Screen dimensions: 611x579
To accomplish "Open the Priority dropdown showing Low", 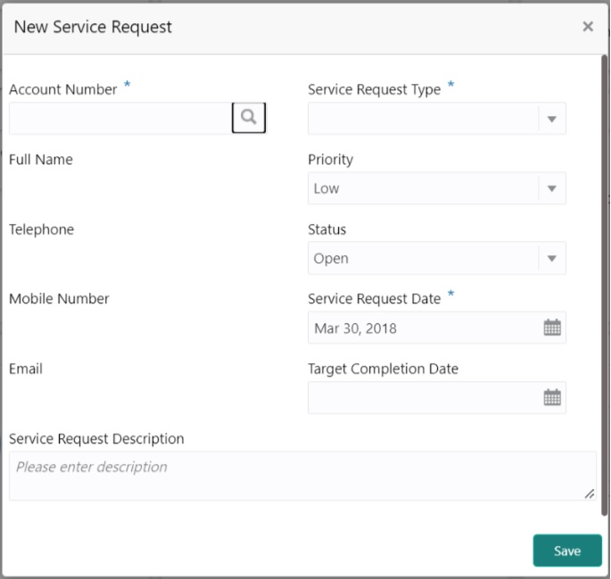I will point(436,188).
